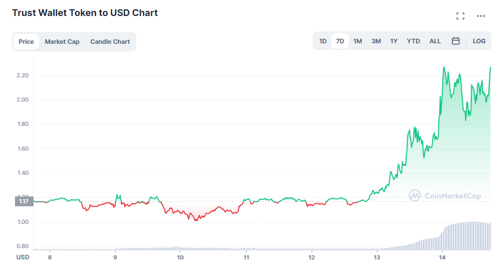Select the 1M time range

[x=357, y=41]
